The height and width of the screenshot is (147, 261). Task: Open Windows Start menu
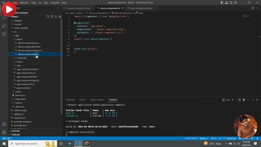pyautogui.click(x=4, y=143)
